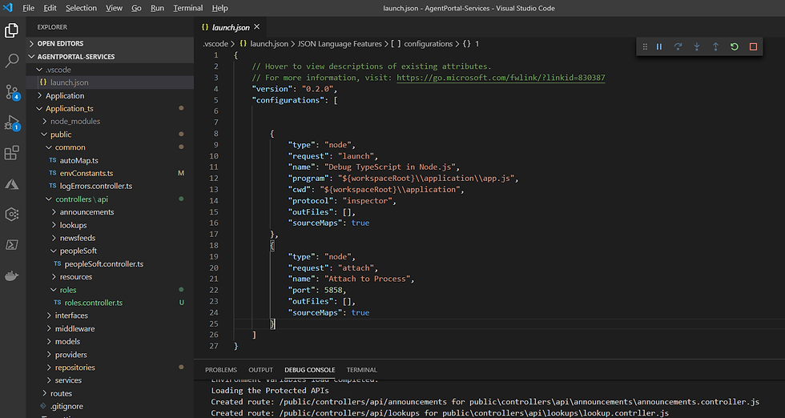Expand the interfaces folder
This screenshot has height=418, width=785.
(x=111, y=316)
